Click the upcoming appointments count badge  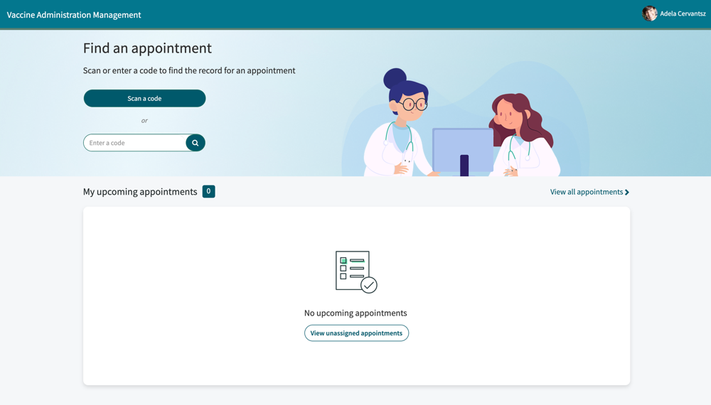(208, 191)
